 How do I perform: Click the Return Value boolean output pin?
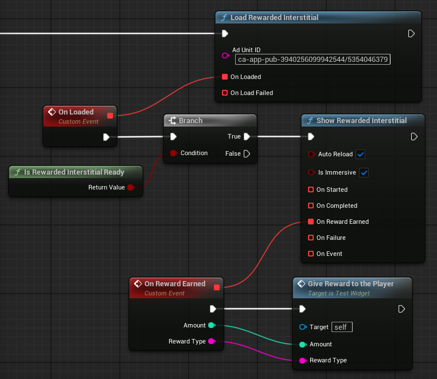(x=130, y=188)
